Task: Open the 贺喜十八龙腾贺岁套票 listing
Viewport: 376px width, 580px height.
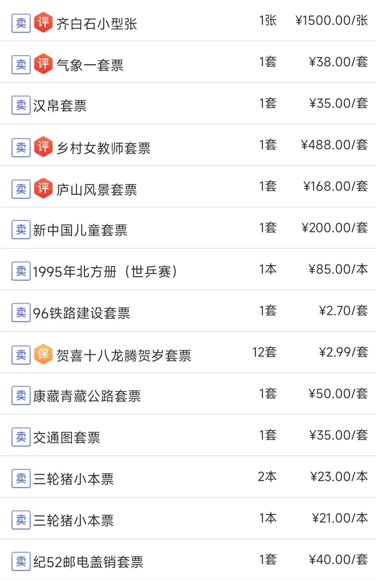Action: [124, 356]
